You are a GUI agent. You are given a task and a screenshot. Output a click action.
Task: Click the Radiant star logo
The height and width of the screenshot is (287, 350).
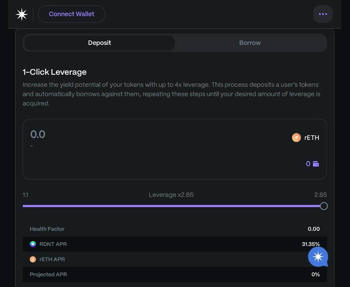[x=21, y=14]
